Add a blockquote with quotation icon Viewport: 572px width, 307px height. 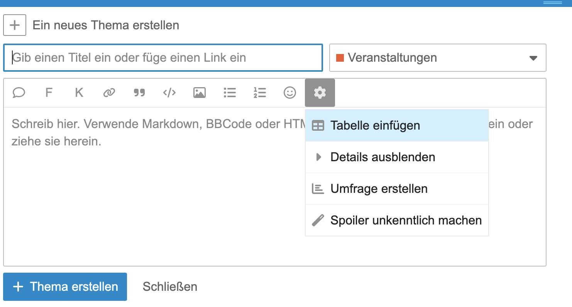139,93
